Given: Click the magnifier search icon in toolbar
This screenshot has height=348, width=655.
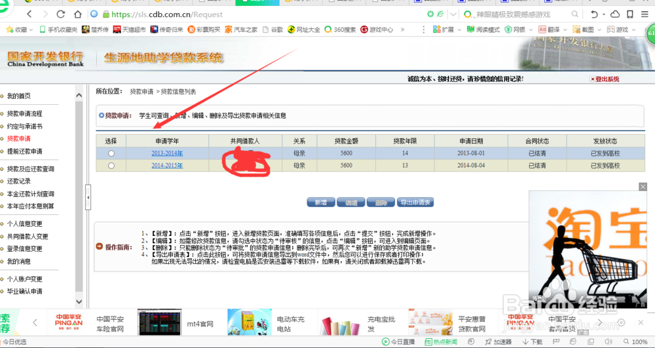Looking at the screenshot, I should click(x=575, y=14).
